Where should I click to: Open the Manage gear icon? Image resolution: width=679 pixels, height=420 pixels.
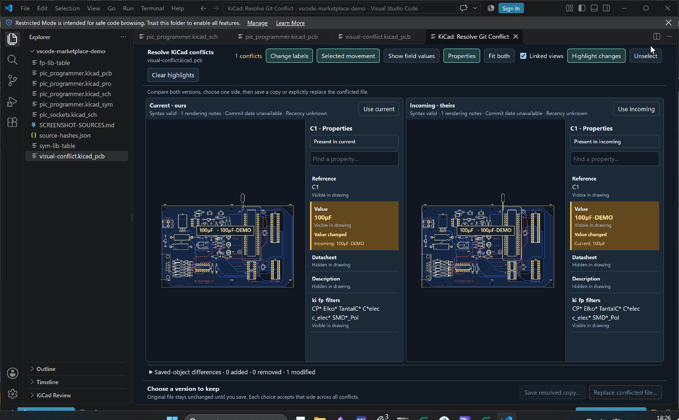click(13, 394)
